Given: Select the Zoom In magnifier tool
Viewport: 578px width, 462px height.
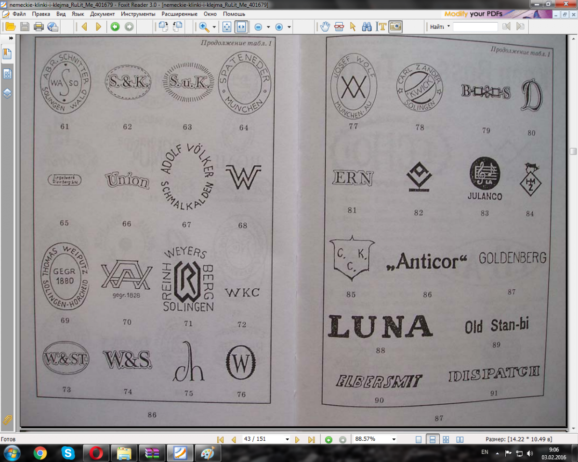Looking at the screenshot, I should (x=204, y=27).
